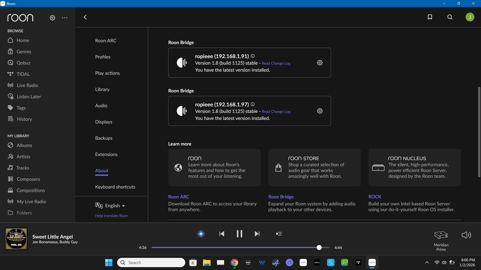The height and width of the screenshot is (270, 481).
Task: Click the volume speaker icon
Action: [x=466, y=235]
